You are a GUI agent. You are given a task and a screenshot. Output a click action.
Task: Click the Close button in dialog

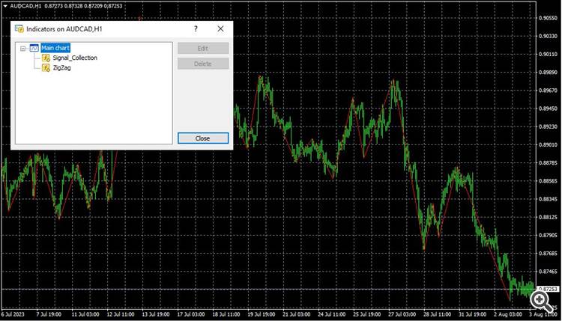tap(203, 138)
